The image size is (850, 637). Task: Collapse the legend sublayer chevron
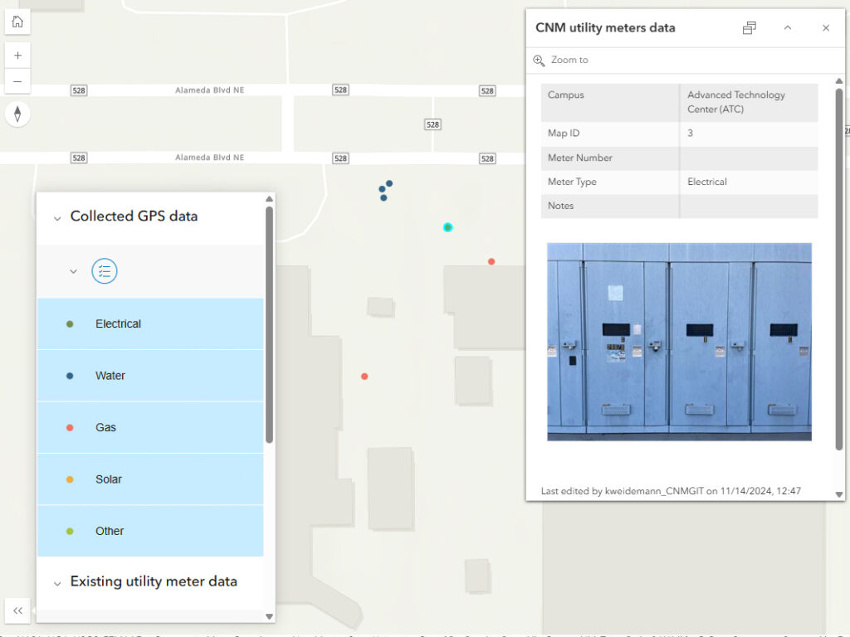[x=73, y=271]
